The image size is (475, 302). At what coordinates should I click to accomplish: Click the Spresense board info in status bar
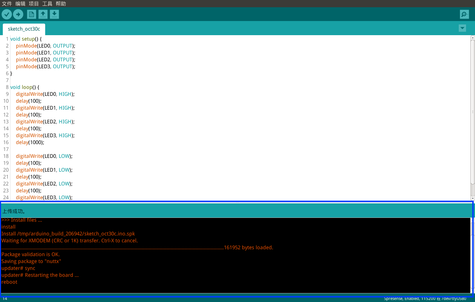coord(425,299)
